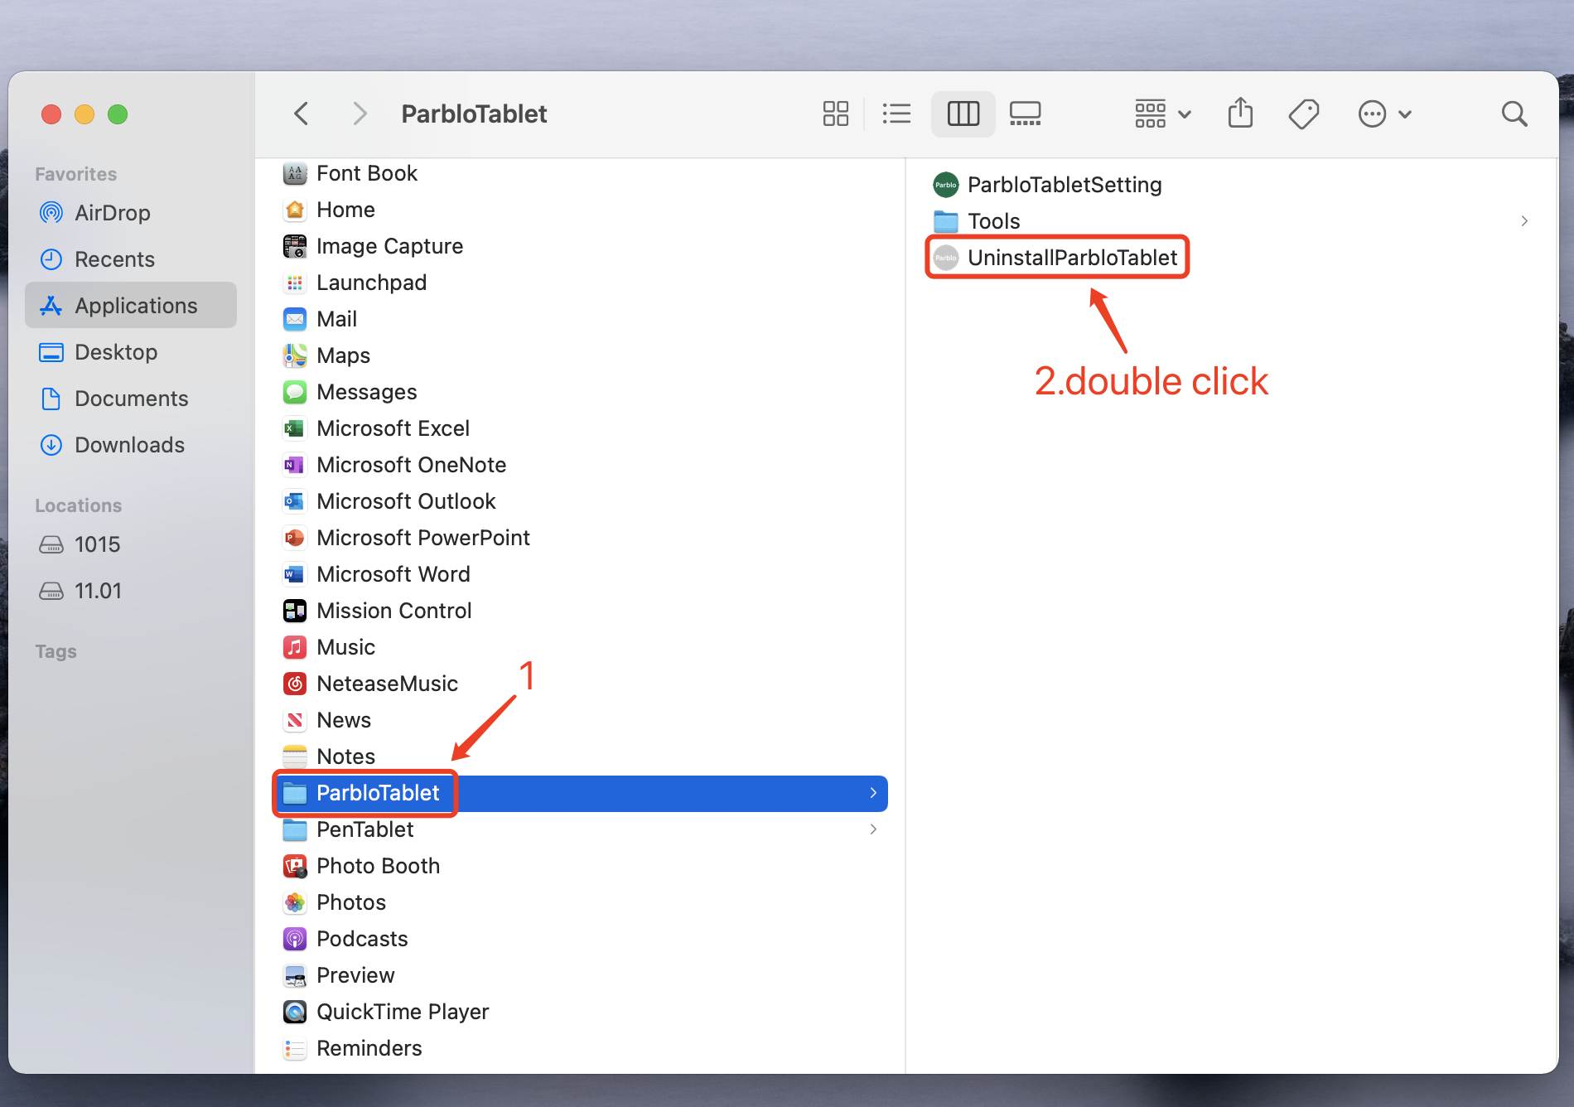This screenshot has width=1574, height=1107.
Task: Select the News app
Action: 581,720
